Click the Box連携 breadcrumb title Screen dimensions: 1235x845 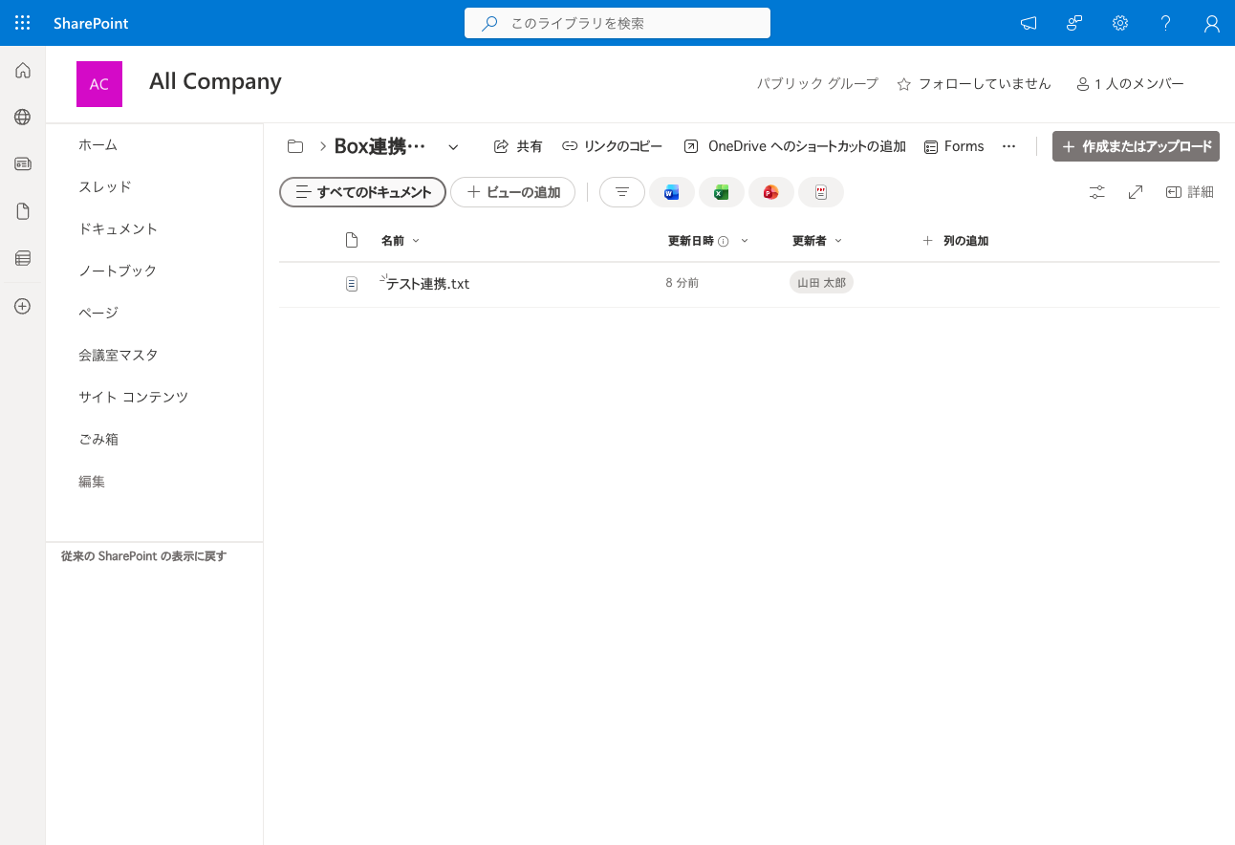(x=379, y=146)
